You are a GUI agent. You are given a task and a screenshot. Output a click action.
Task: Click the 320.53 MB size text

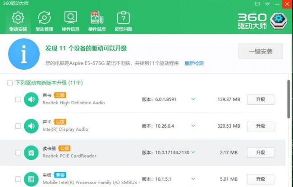(229, 126)
